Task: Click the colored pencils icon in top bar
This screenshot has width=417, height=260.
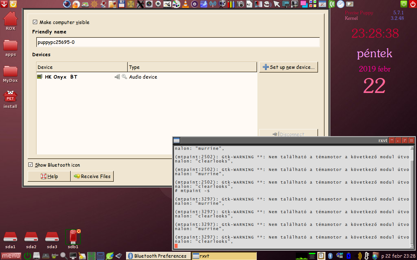Action: point(231,4)
